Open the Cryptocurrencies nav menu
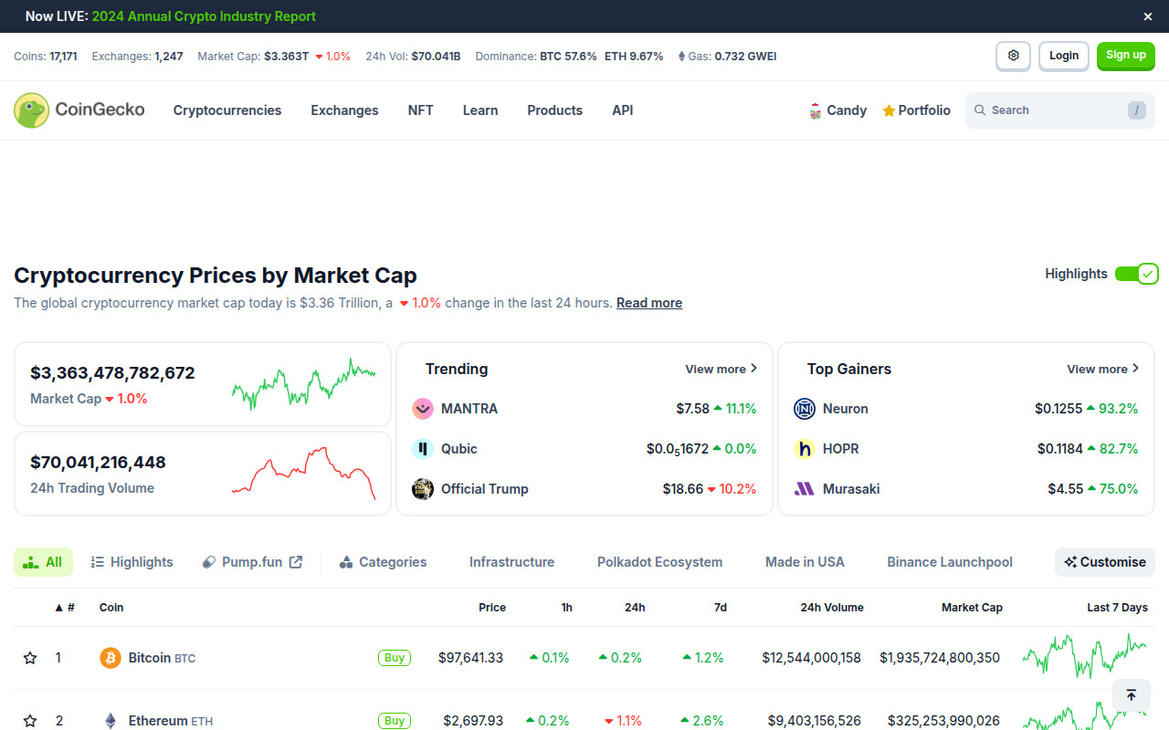 [x=227, y=110]
